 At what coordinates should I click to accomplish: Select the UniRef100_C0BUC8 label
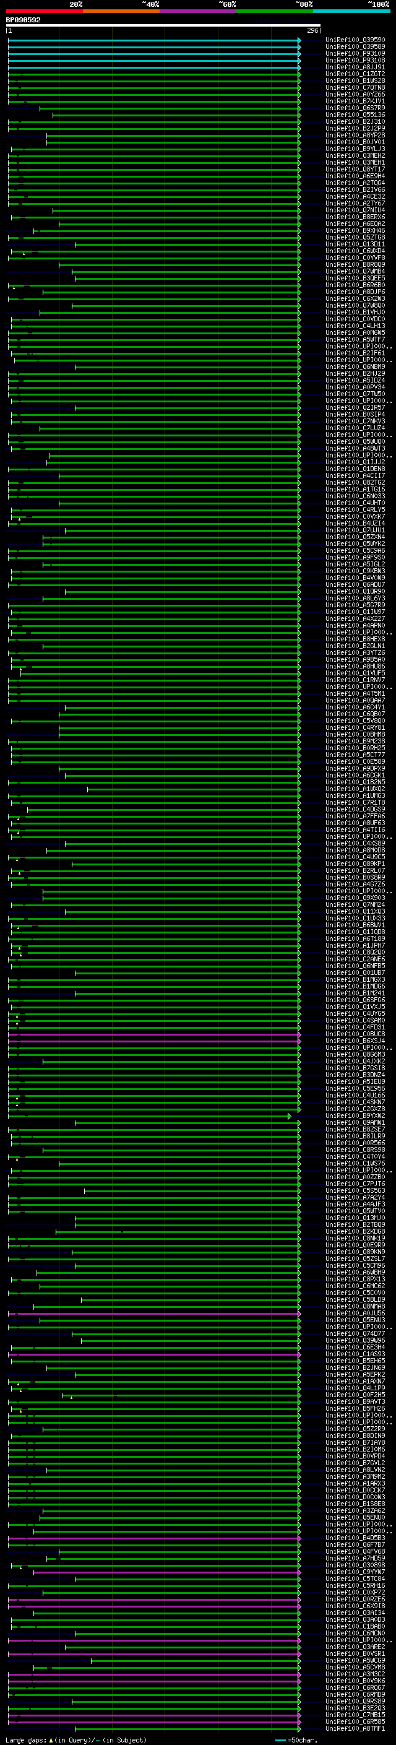[355, 1034]
